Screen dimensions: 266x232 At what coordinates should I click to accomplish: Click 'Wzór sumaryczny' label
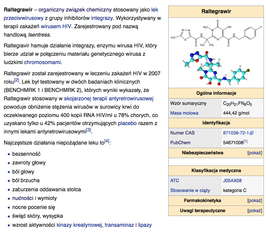[188, 103]
